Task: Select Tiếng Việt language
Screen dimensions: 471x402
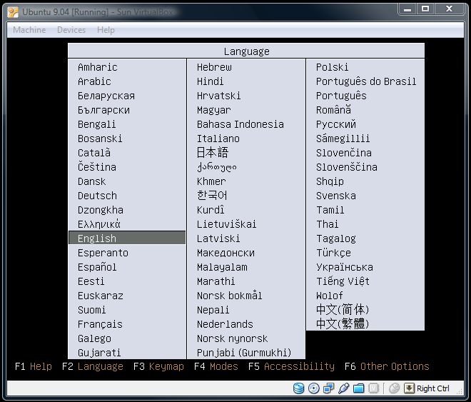Action: tap(343, 281)
